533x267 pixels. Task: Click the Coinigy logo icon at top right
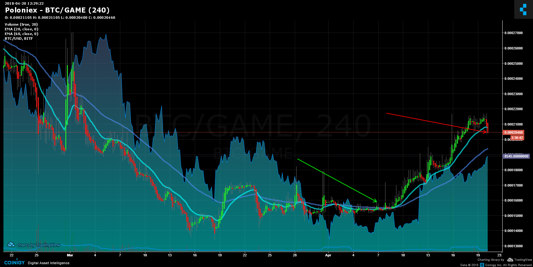(523, 9)
